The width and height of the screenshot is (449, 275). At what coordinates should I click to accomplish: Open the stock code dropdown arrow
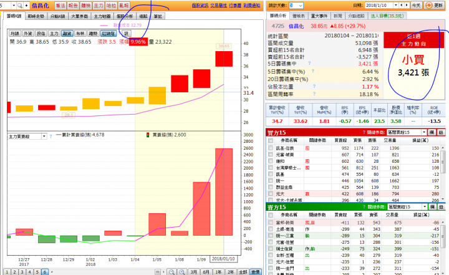click(x=14, y=6)
